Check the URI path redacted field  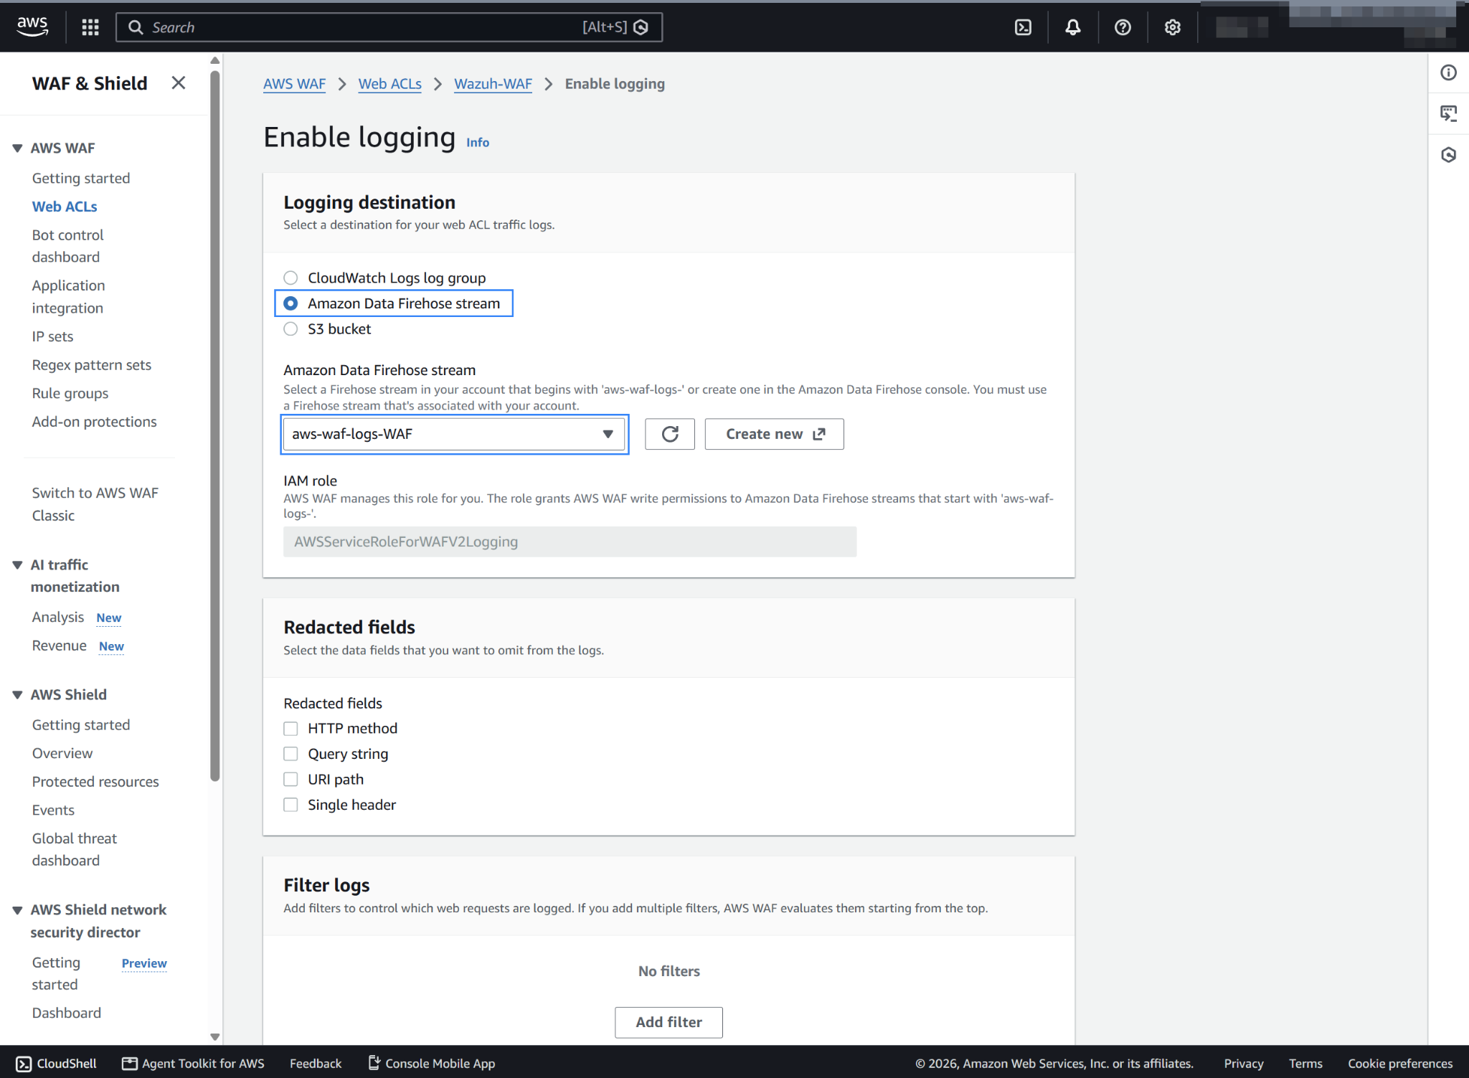click(x=291, y=779)
